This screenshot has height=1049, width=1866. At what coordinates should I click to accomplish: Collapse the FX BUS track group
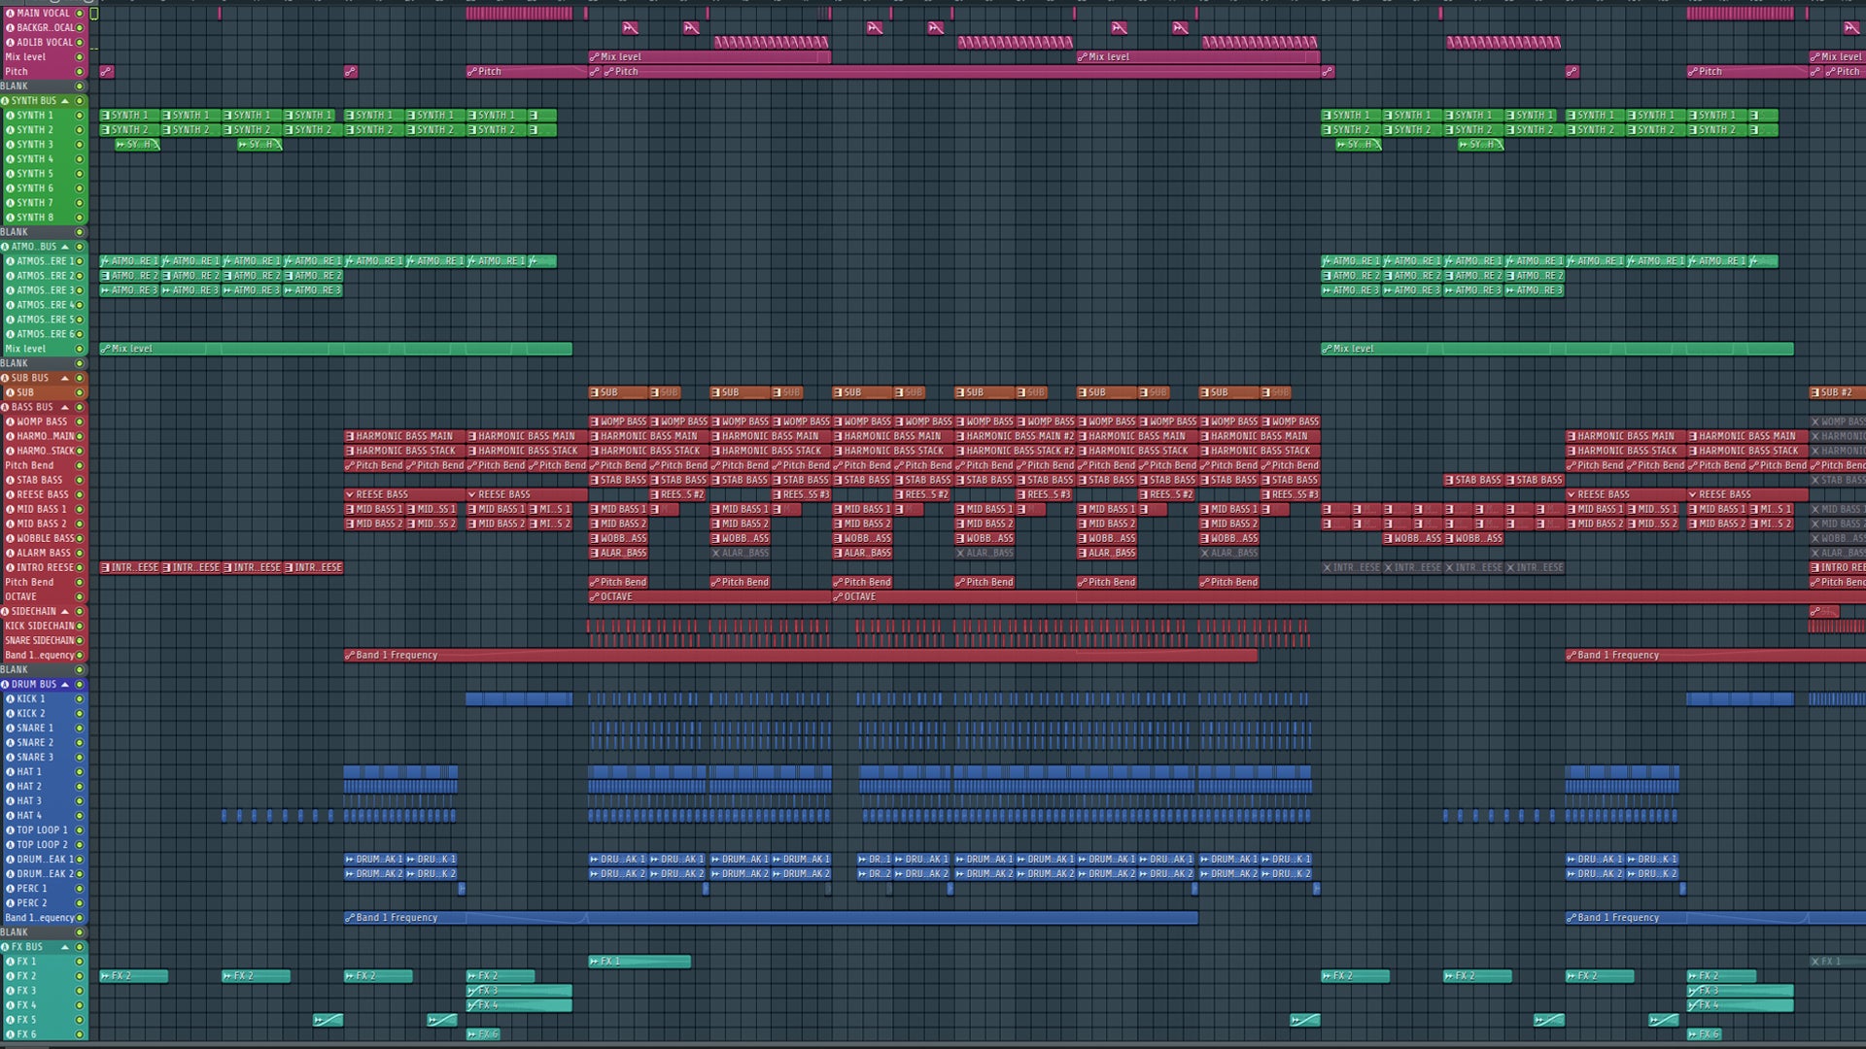pos(65,947)
